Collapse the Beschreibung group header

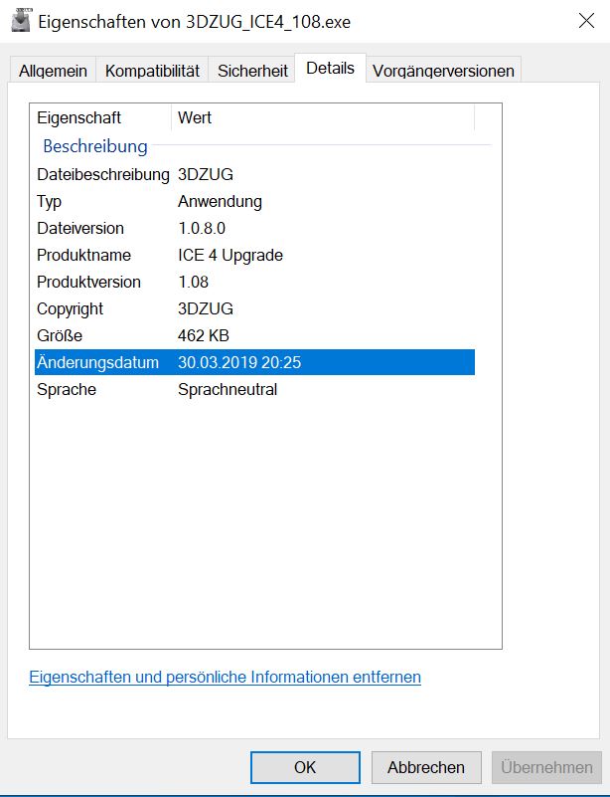94,146
